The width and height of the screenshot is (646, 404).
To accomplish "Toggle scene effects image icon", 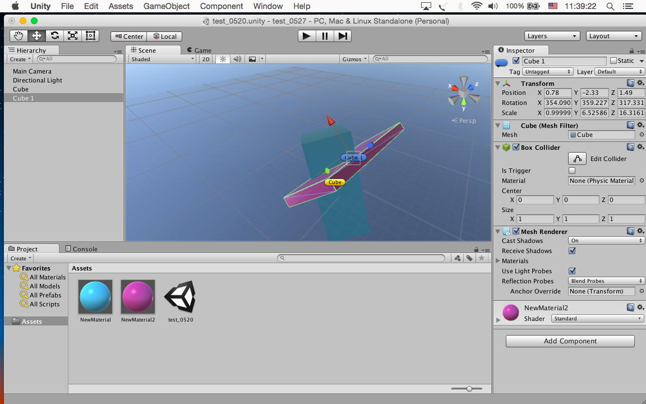I will [x=252, y=59].
